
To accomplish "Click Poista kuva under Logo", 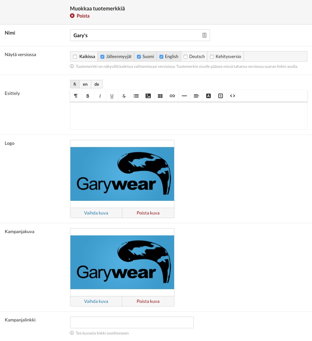I will click(x=148, y=213).
